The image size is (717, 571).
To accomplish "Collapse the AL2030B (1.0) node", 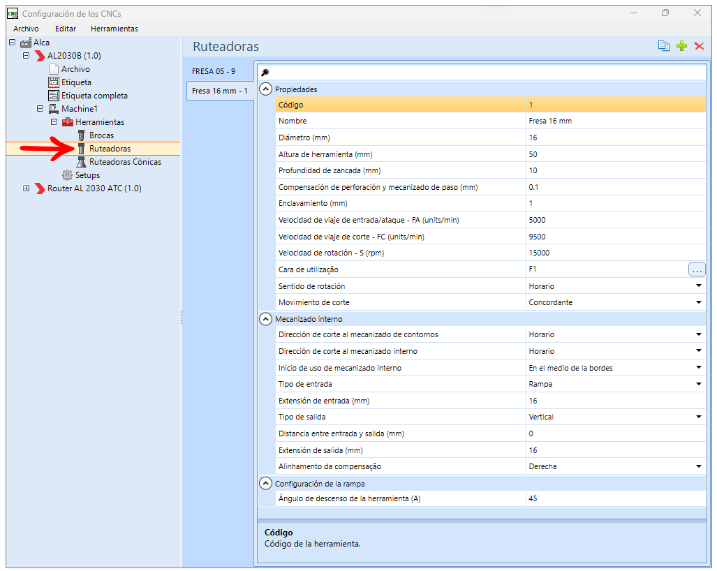I will tap(26, 56).
